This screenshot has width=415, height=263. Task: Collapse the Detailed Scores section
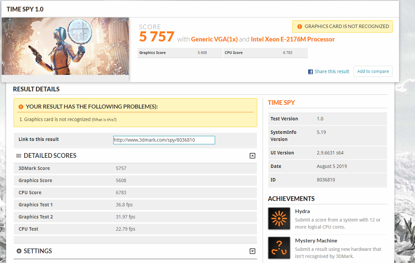(253, 156)
